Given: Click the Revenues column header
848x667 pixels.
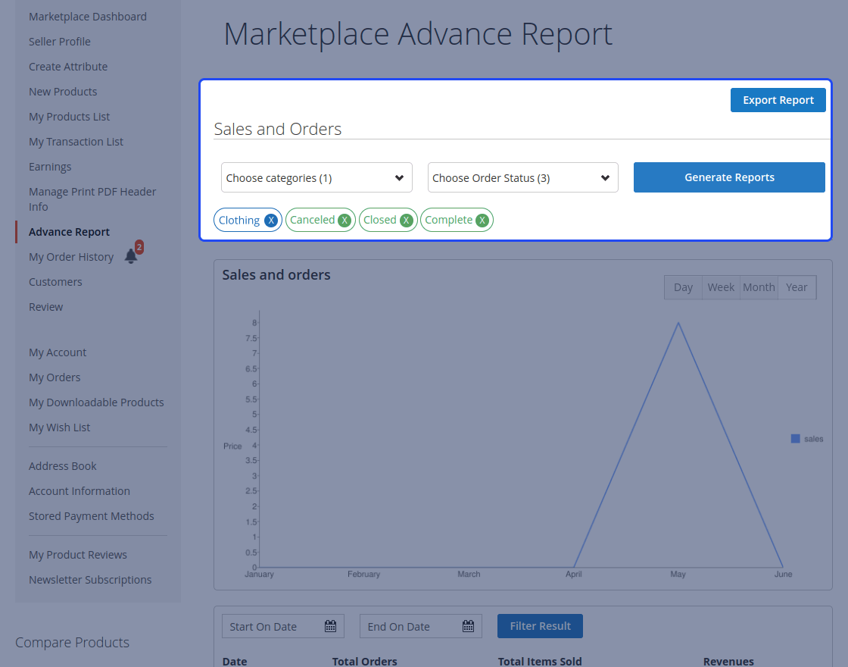Looking at the screenshot, I should coord(728,661).
